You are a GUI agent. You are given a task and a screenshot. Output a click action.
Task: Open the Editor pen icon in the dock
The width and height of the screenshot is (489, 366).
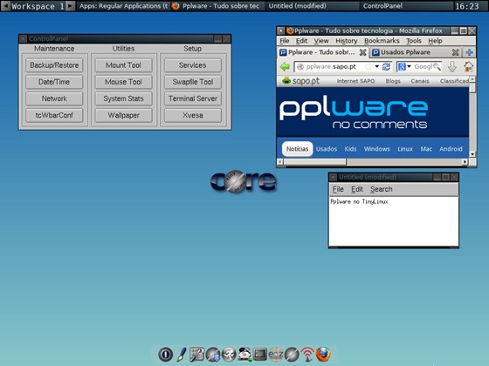[182, 354]
